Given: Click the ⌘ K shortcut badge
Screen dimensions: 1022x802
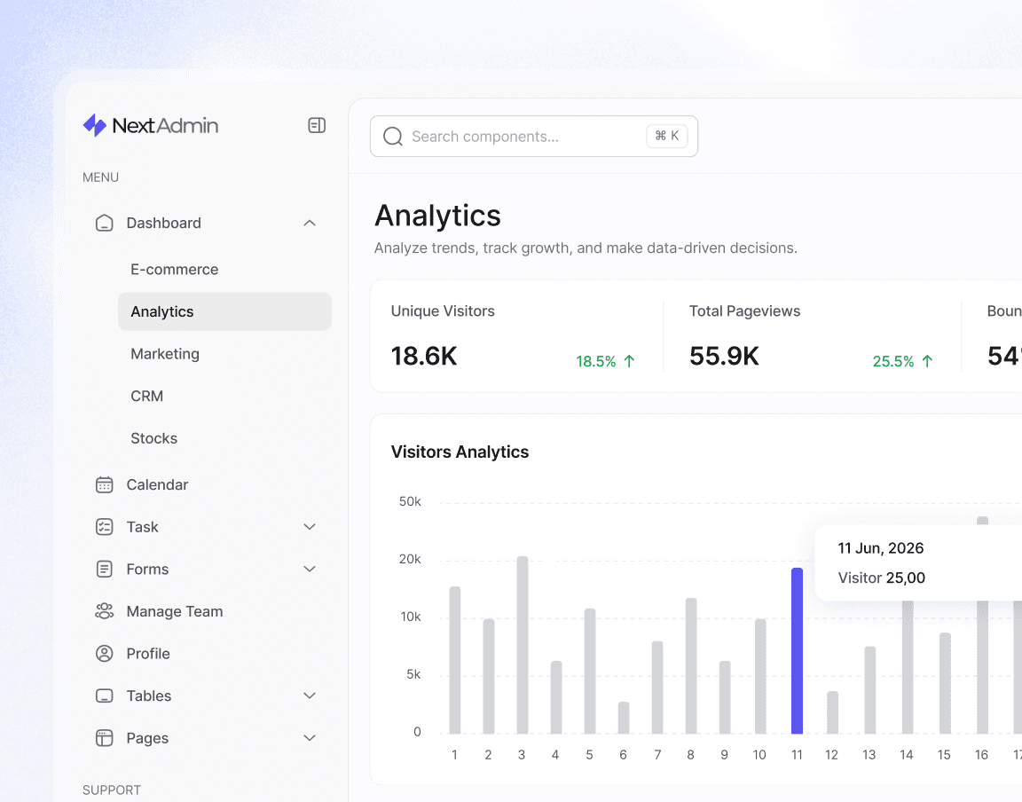Looking at the screenshot, I should pyautogui.click(x=667, y=136).
